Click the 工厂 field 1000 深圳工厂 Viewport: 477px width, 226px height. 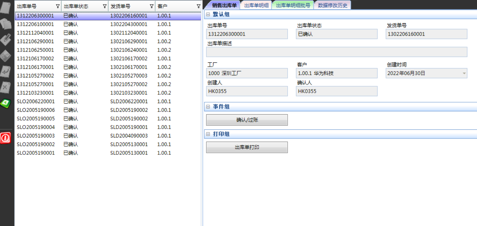point(247,73)
